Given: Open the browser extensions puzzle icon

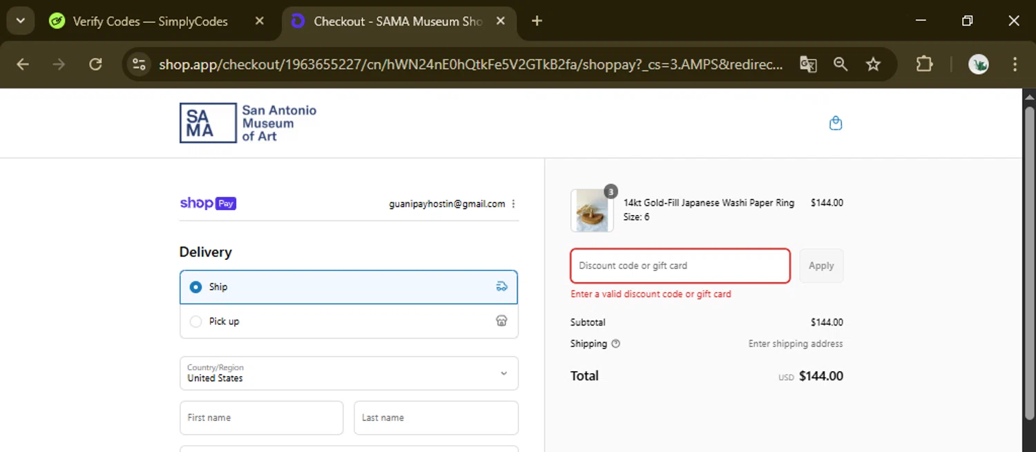Looking at the screenshot, I should [x=924, y=64].
